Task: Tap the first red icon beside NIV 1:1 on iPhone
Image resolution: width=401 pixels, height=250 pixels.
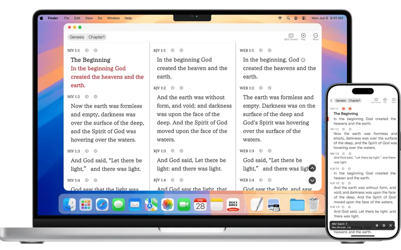Action: 344,108
